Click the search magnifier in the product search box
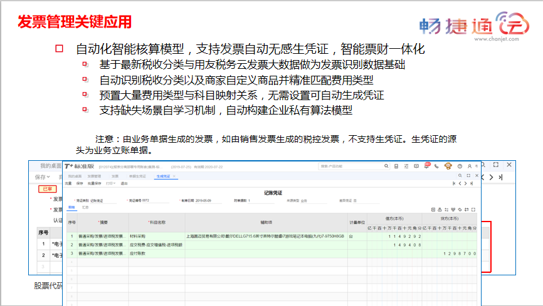This screenshot has width=543, height=306. click(x=386, y=166)
